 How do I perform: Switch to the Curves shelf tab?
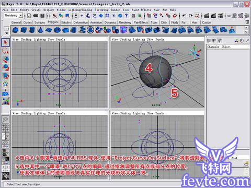pyautogui.click(x=28, y=22)
